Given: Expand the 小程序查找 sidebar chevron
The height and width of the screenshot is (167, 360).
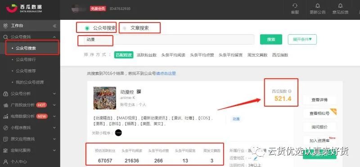Looking at the screenshot, I should click(x=54, y=128).
